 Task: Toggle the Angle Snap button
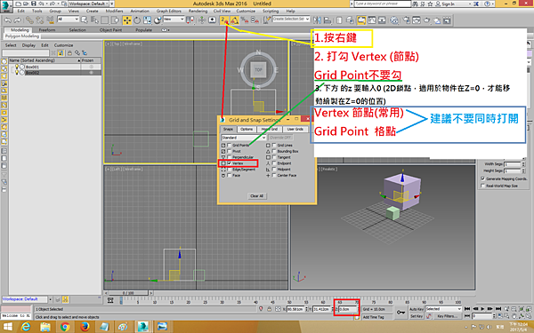click(234, 20)
